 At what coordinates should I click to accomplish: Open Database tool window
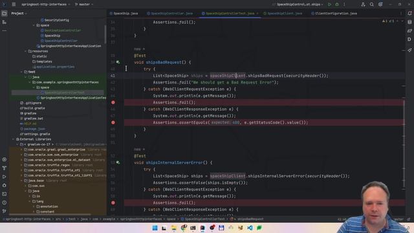(409, 22)
